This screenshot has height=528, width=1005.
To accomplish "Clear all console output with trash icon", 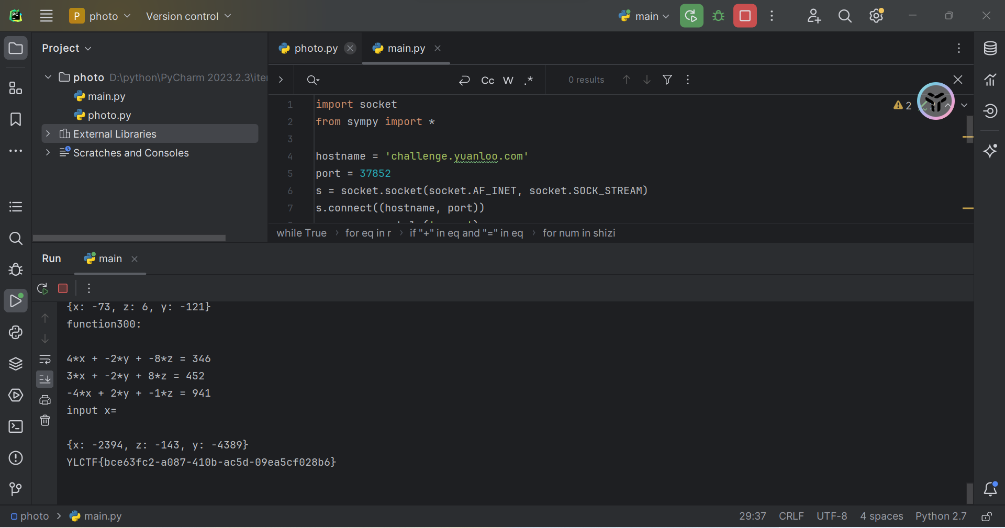I will pos(45,420).
